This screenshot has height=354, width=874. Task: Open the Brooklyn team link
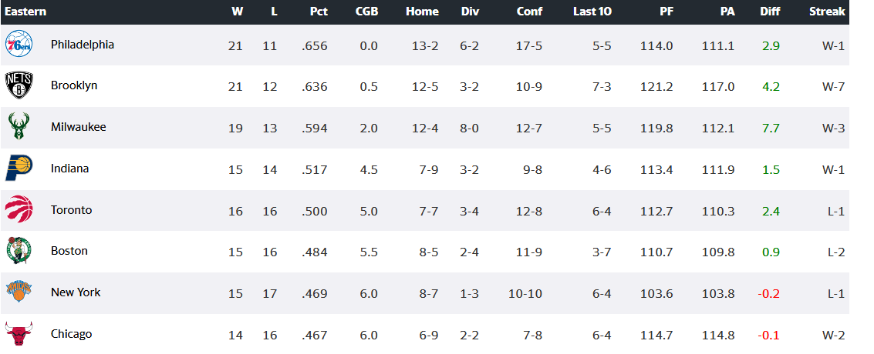[74, 85]
